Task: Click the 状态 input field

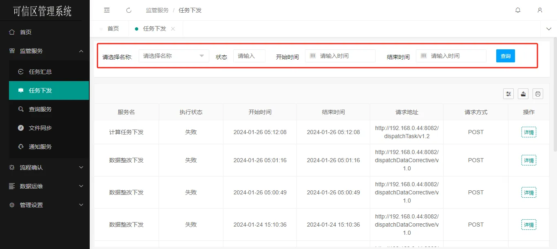Action: coord(249,56)
